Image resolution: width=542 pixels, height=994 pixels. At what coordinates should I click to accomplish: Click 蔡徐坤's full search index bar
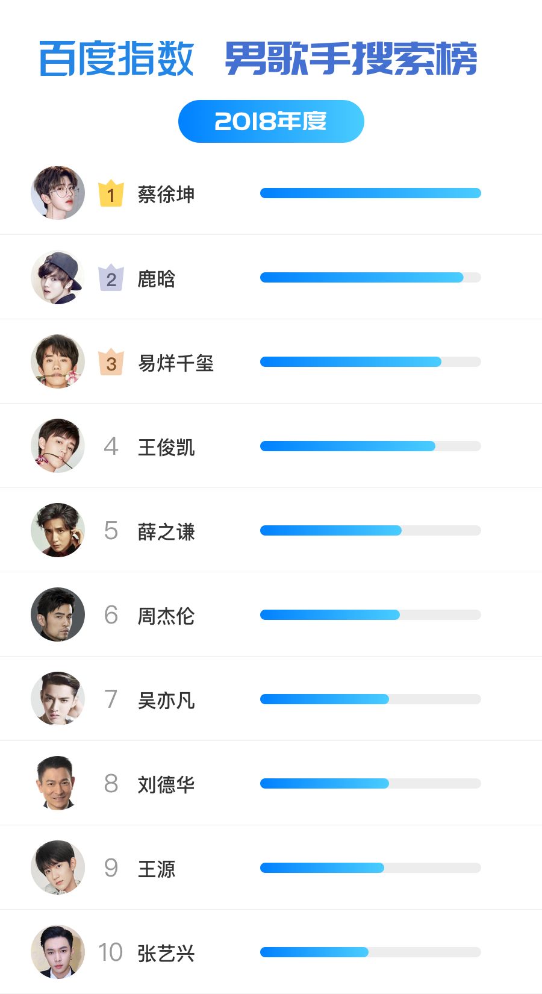point(370,193)
